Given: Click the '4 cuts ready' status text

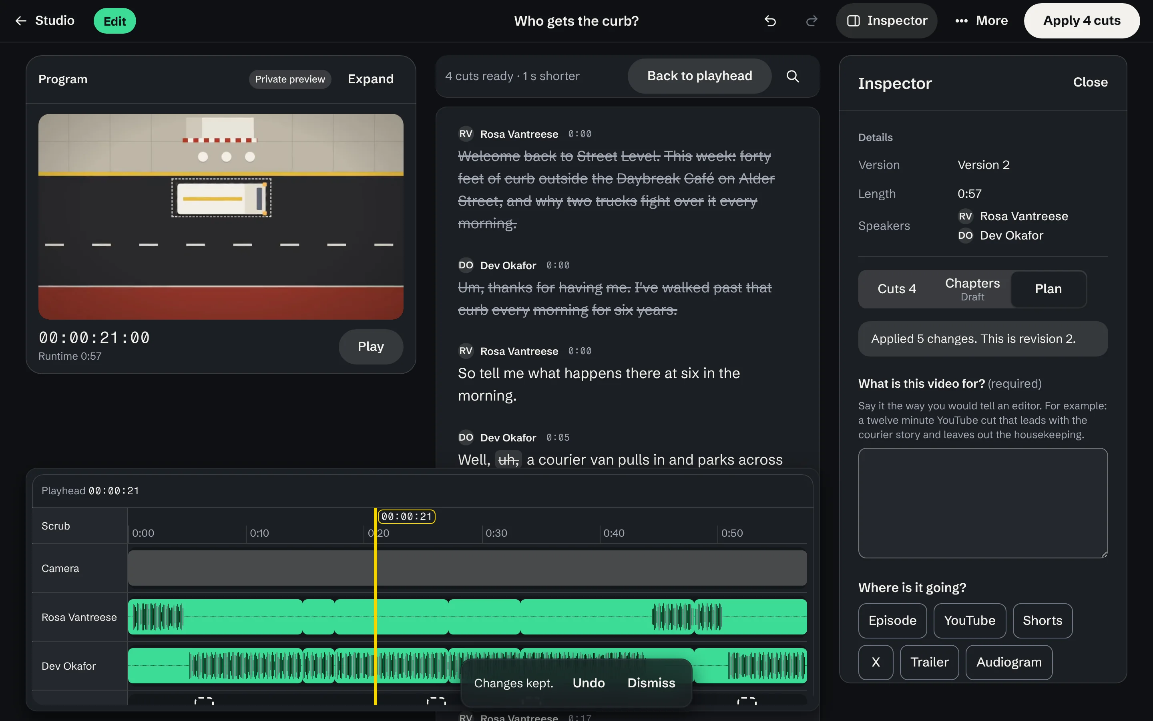Looking at the screenshot, I should tap(512, 76).
